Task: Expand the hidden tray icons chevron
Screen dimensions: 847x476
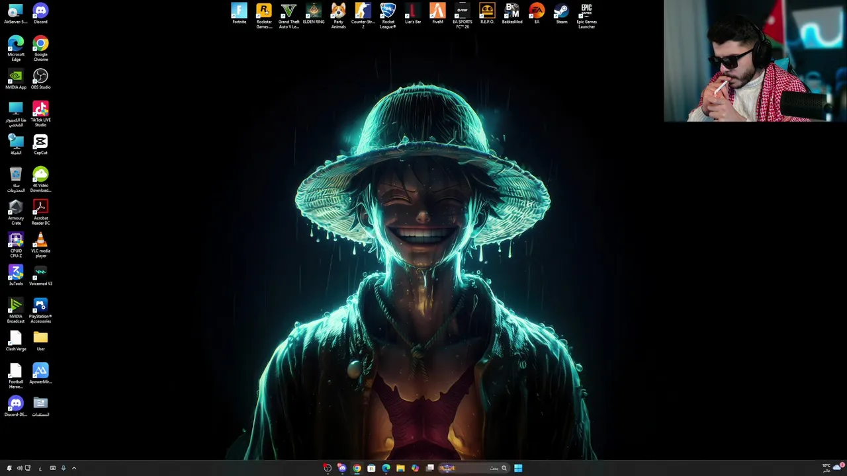Action: point(74,468)
